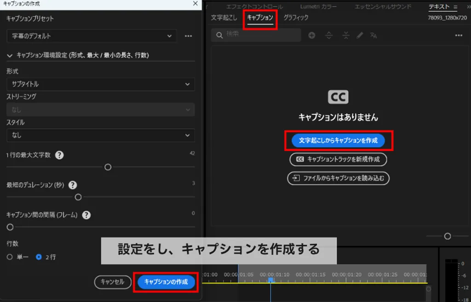This screenshot has height=302, width=471.
Task: Open the スタイル dropdown
Action: click(101, 135)
